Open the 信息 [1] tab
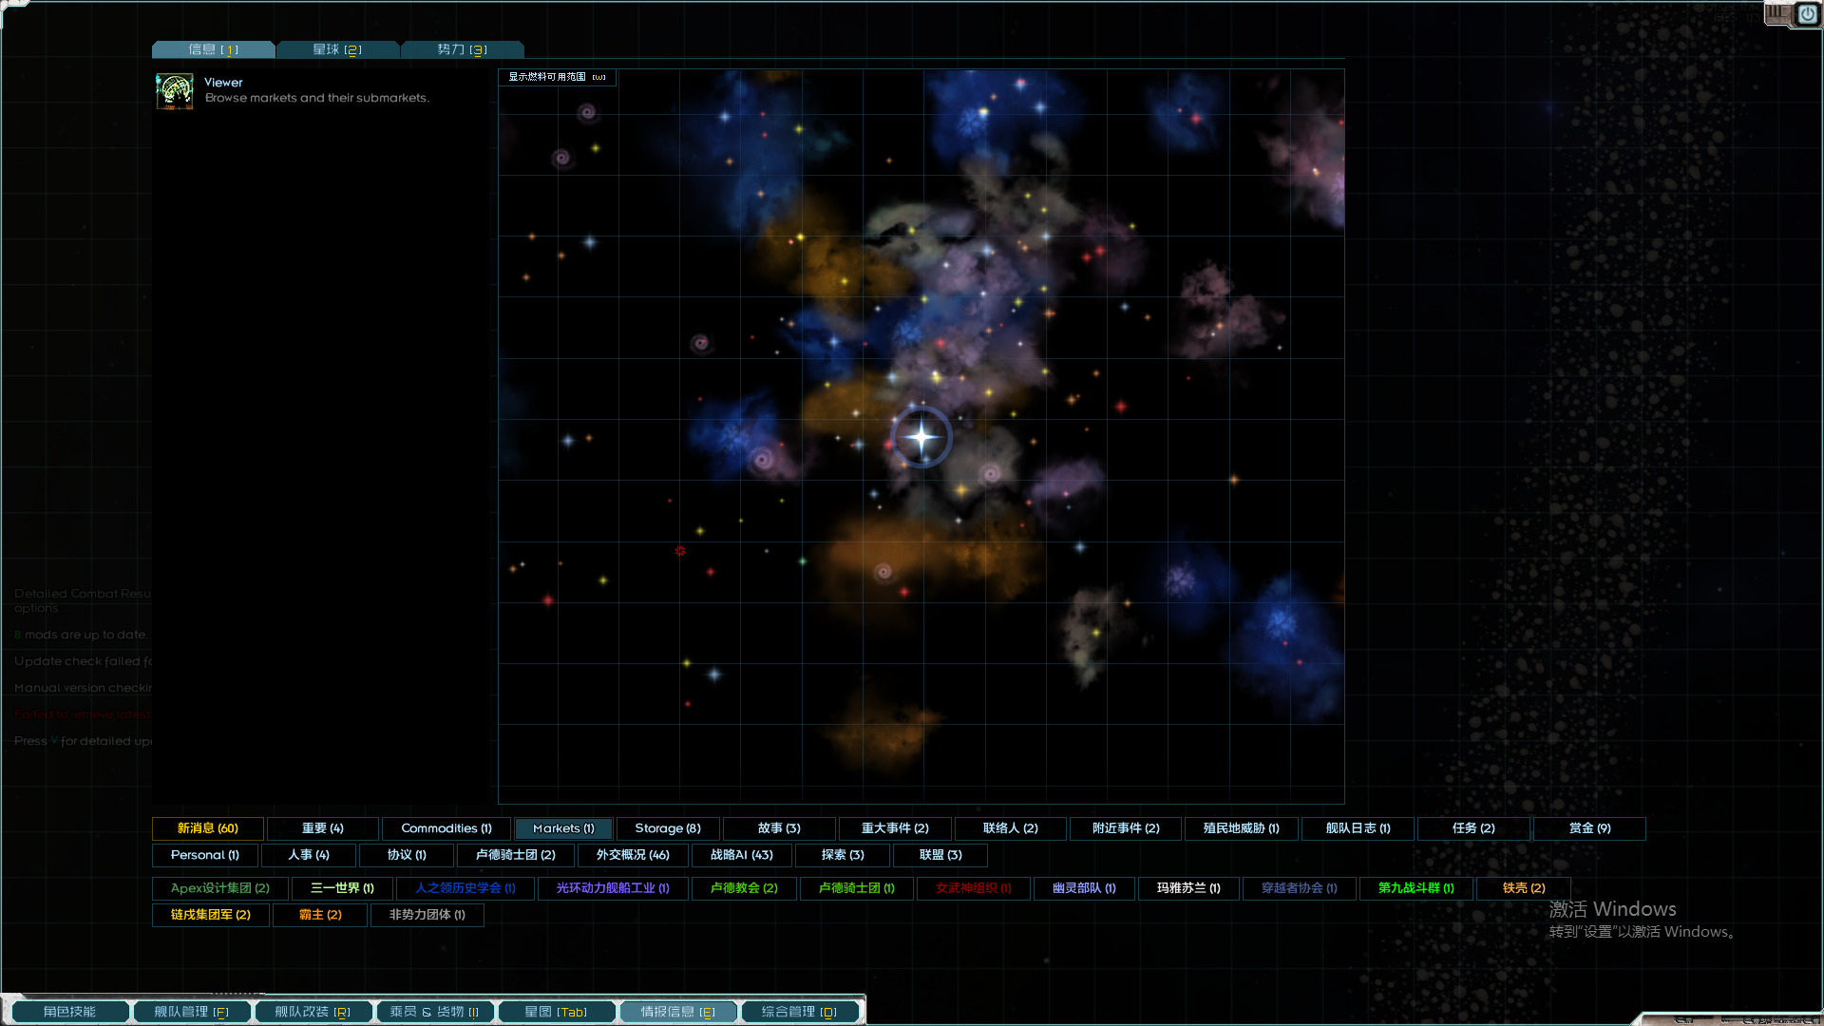The width and height of the screenshot is (1824, 1026). click(x=213, y=49)
